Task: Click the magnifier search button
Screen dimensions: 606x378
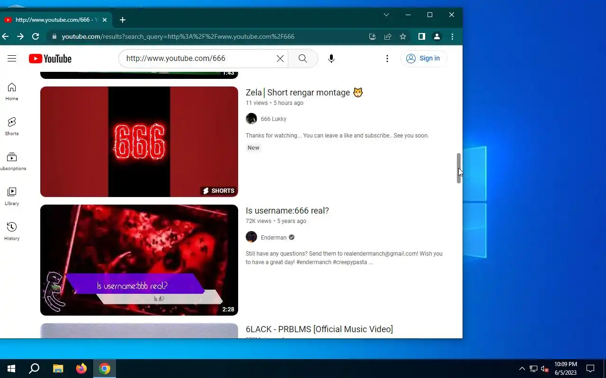Action: (x=303, y=59)
